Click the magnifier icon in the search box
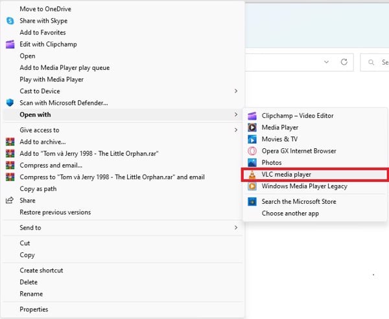The image size is (389, 319). pos(371,62)
